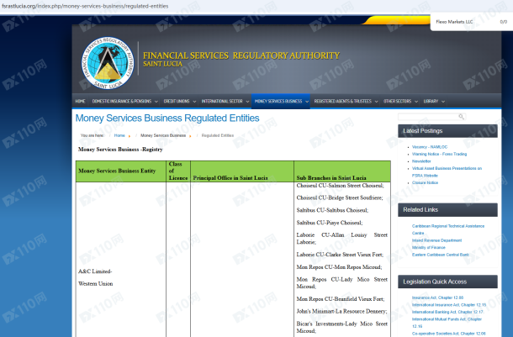513x337 pixels.
Task: Expand Registered Agents & Trustees menu
Action: pos(345,101)
